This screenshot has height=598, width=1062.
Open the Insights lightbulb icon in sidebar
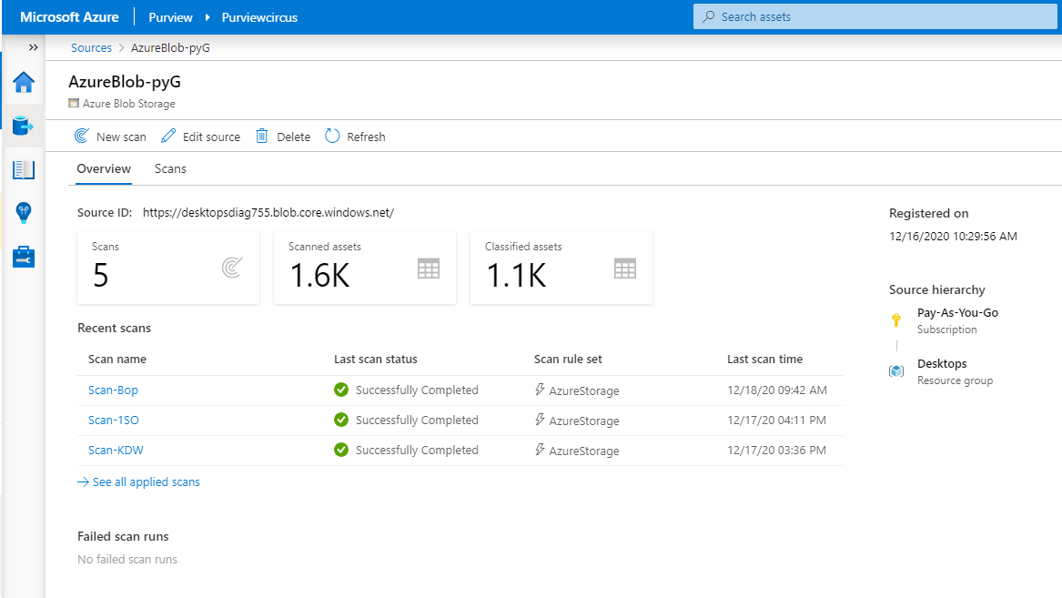(x=24, y=213)
